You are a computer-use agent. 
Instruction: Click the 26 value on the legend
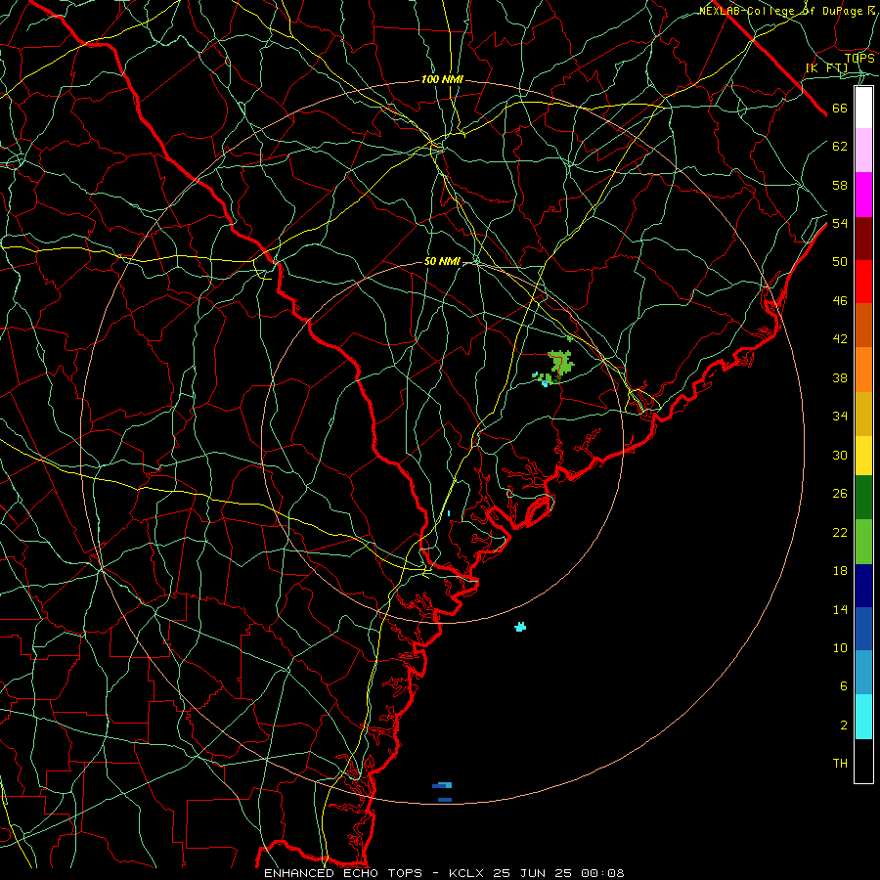pos(840,494)
